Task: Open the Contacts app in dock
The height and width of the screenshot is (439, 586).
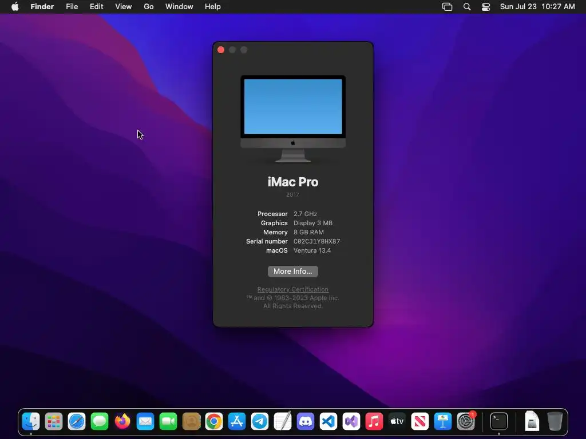Action: pyautogui.click(x=191, y=421)
